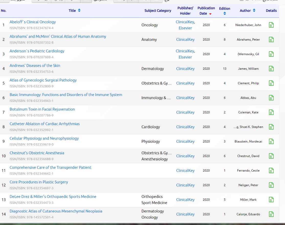Open Cellular Physiology and Neurophysiology book link
The image size is (285, 225).
click(44, 138)
